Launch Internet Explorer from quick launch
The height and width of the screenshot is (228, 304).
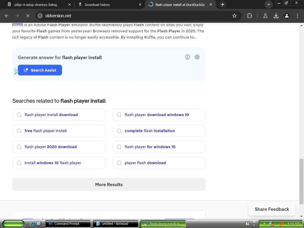(33, 224)
